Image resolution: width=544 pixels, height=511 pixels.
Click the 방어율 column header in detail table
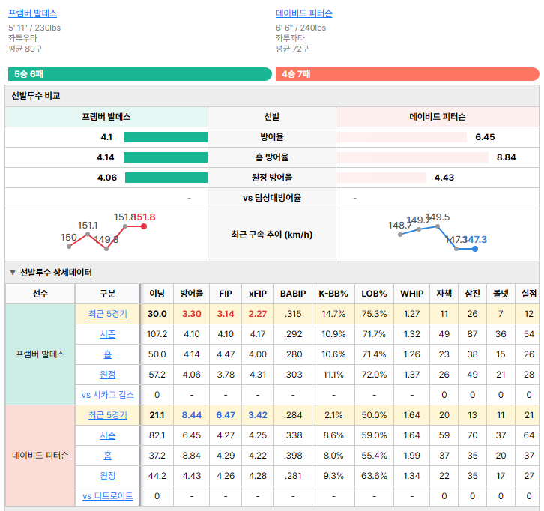192,294
